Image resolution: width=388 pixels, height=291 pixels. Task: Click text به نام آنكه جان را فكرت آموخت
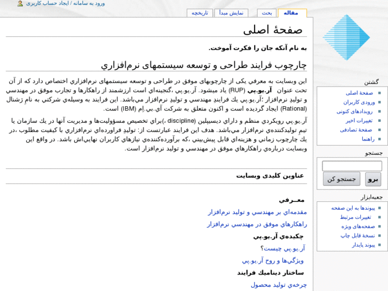[258, 48]
